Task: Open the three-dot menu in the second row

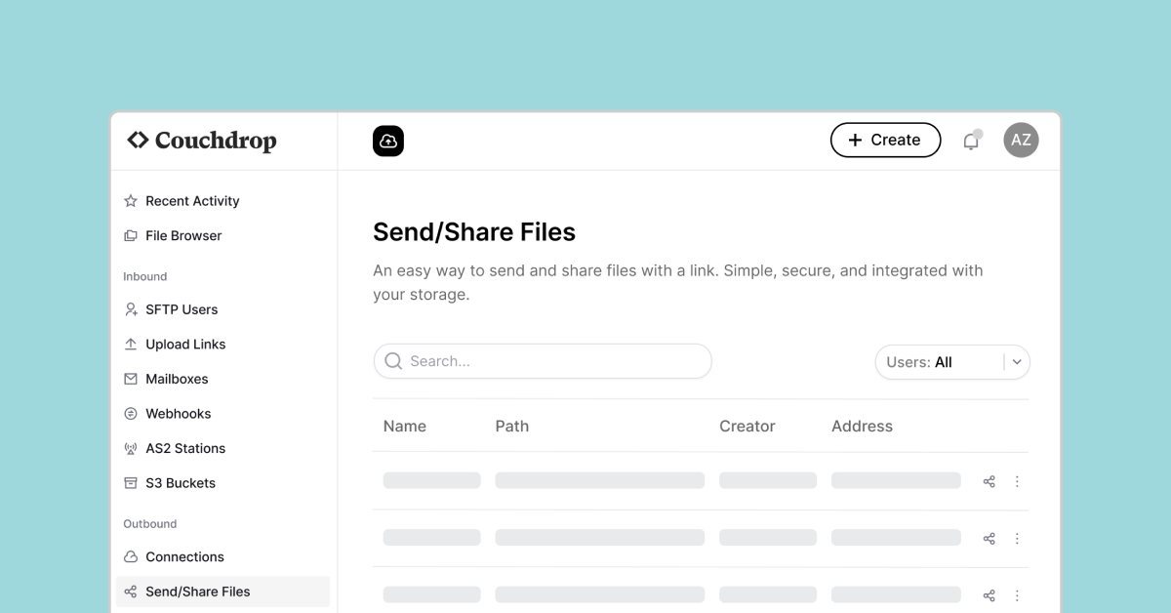Action: pyautogui.click(x=1017, y=539)
